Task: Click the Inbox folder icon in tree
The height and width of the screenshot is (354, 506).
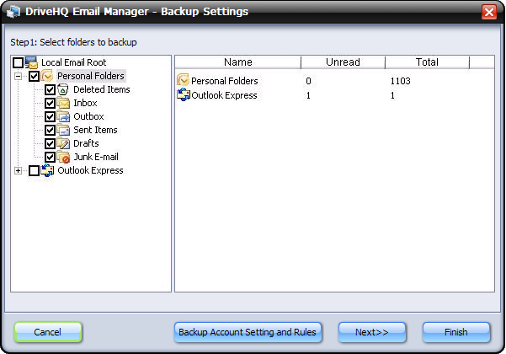Action: (x=64, y=103)
